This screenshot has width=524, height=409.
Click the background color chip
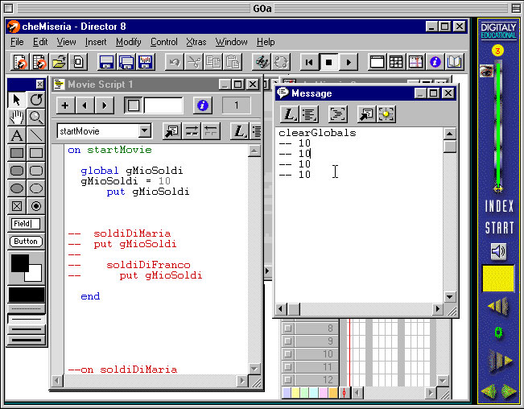pyautogui.click(x=35, y=275)
